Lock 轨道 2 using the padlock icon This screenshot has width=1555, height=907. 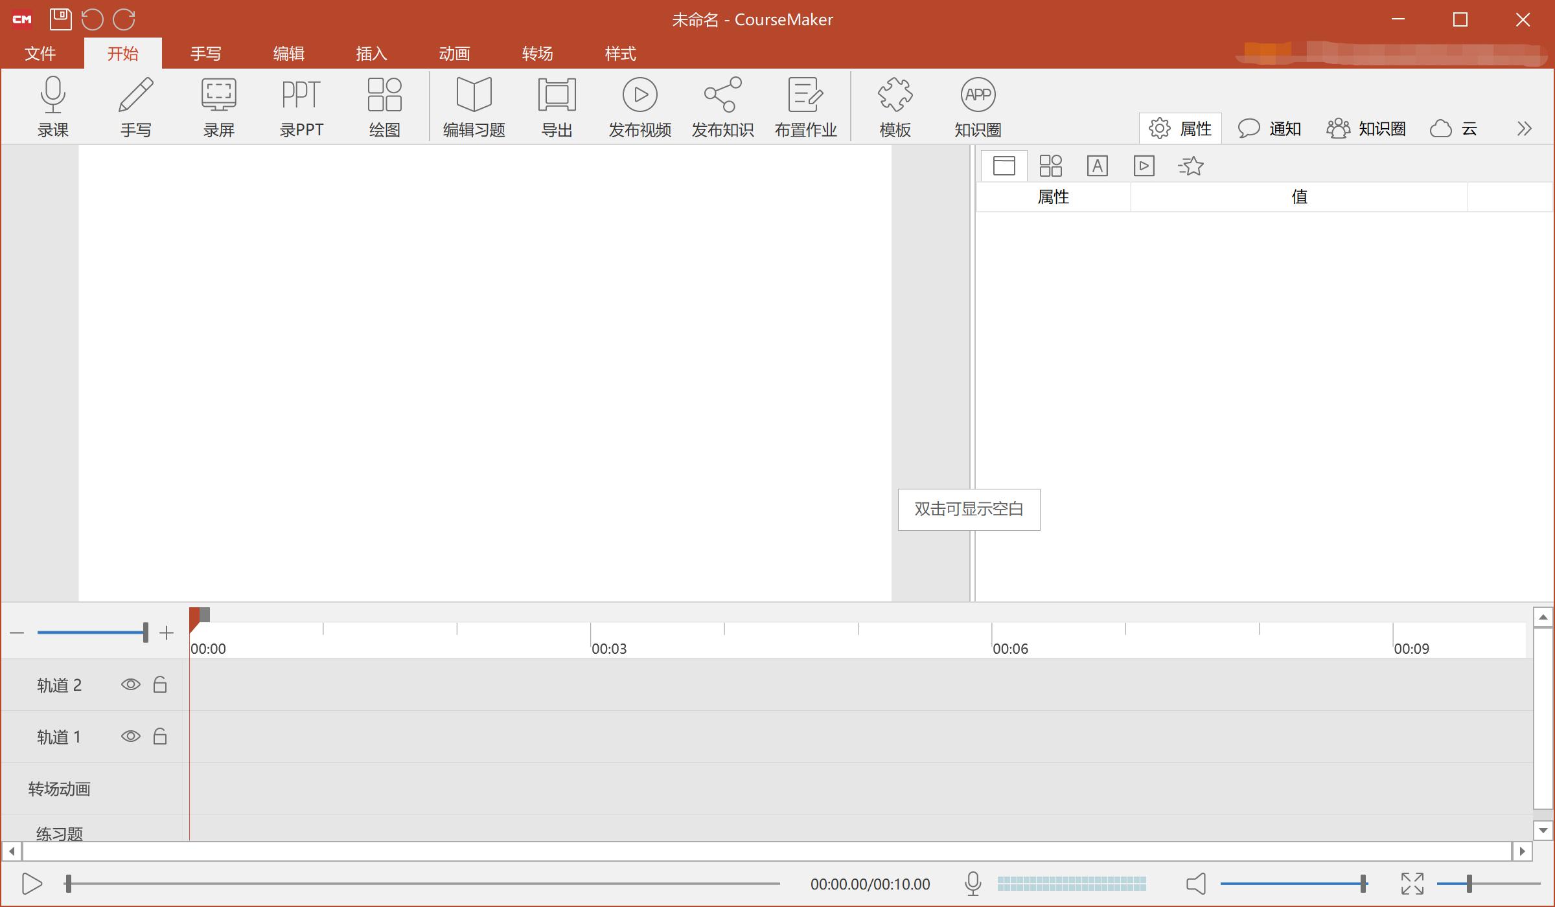coord(160,684)
